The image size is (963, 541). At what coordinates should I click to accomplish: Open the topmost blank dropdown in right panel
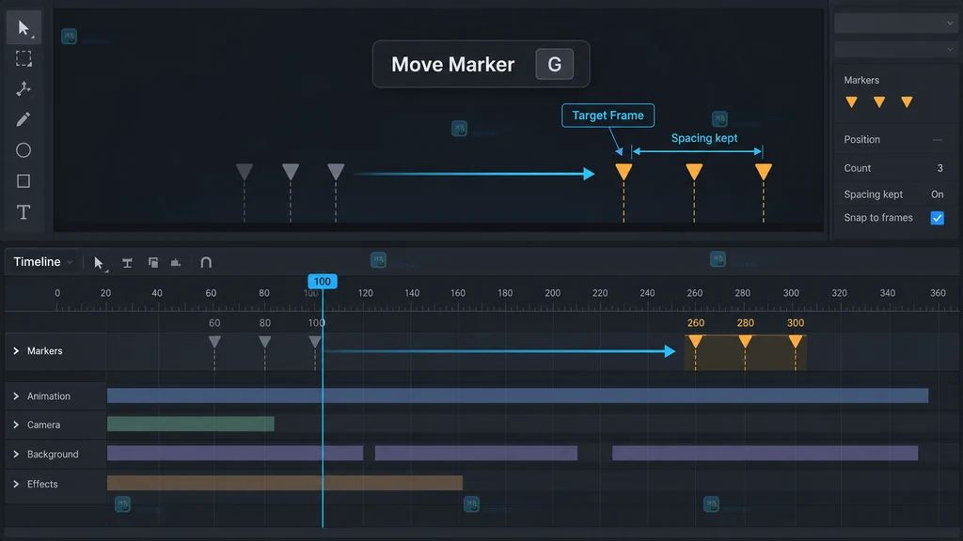pyautogui.click(x=896, y=23)
